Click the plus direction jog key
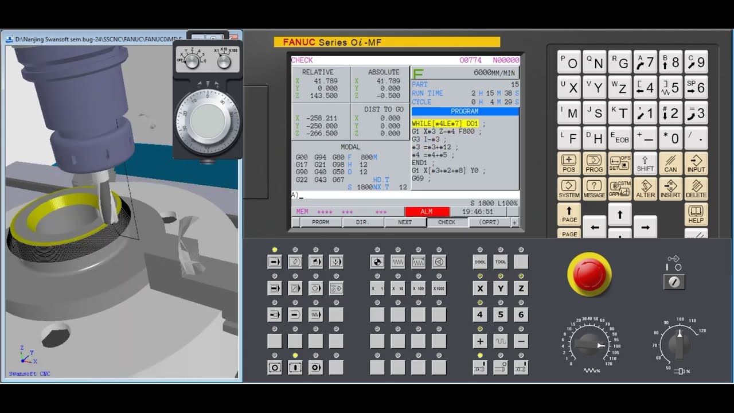This screenshot has width=734, height=413. 480,341
